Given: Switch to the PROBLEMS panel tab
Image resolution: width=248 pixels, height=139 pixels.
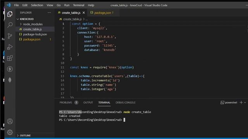Looking at the screenshot, I should 65,103.
